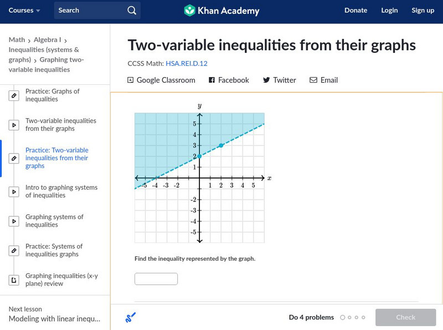The width and height of the screenshot is (443, 330).
Task: Open the HSA.REI.D.12 standard link
Action: (187, 64)
